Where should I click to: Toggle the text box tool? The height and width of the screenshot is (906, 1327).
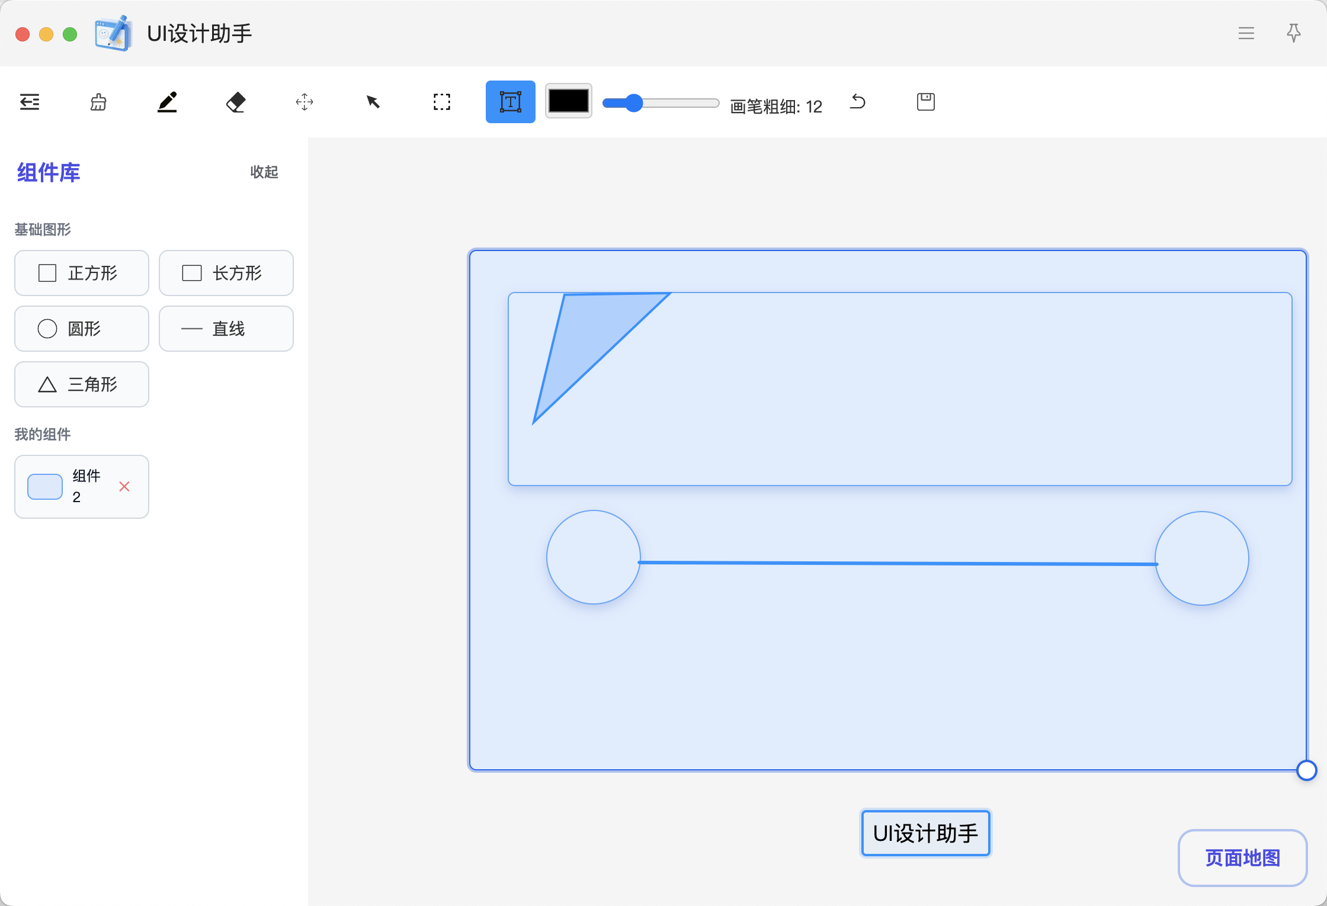(x=510, y=102)
